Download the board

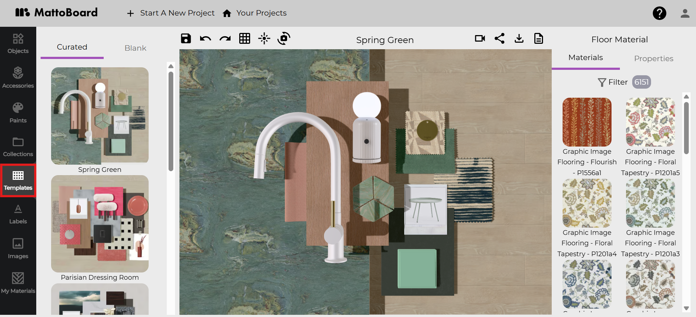pos(519,38)
